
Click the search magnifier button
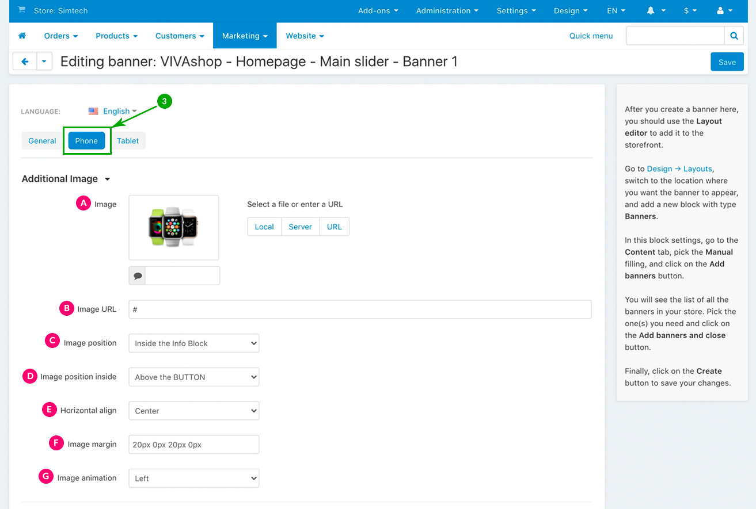(734, 36)
